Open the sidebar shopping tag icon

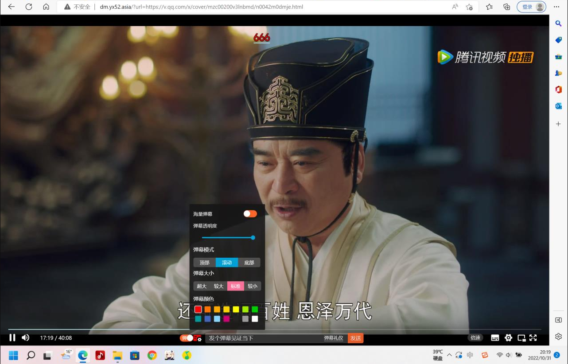tap(559, 40)
